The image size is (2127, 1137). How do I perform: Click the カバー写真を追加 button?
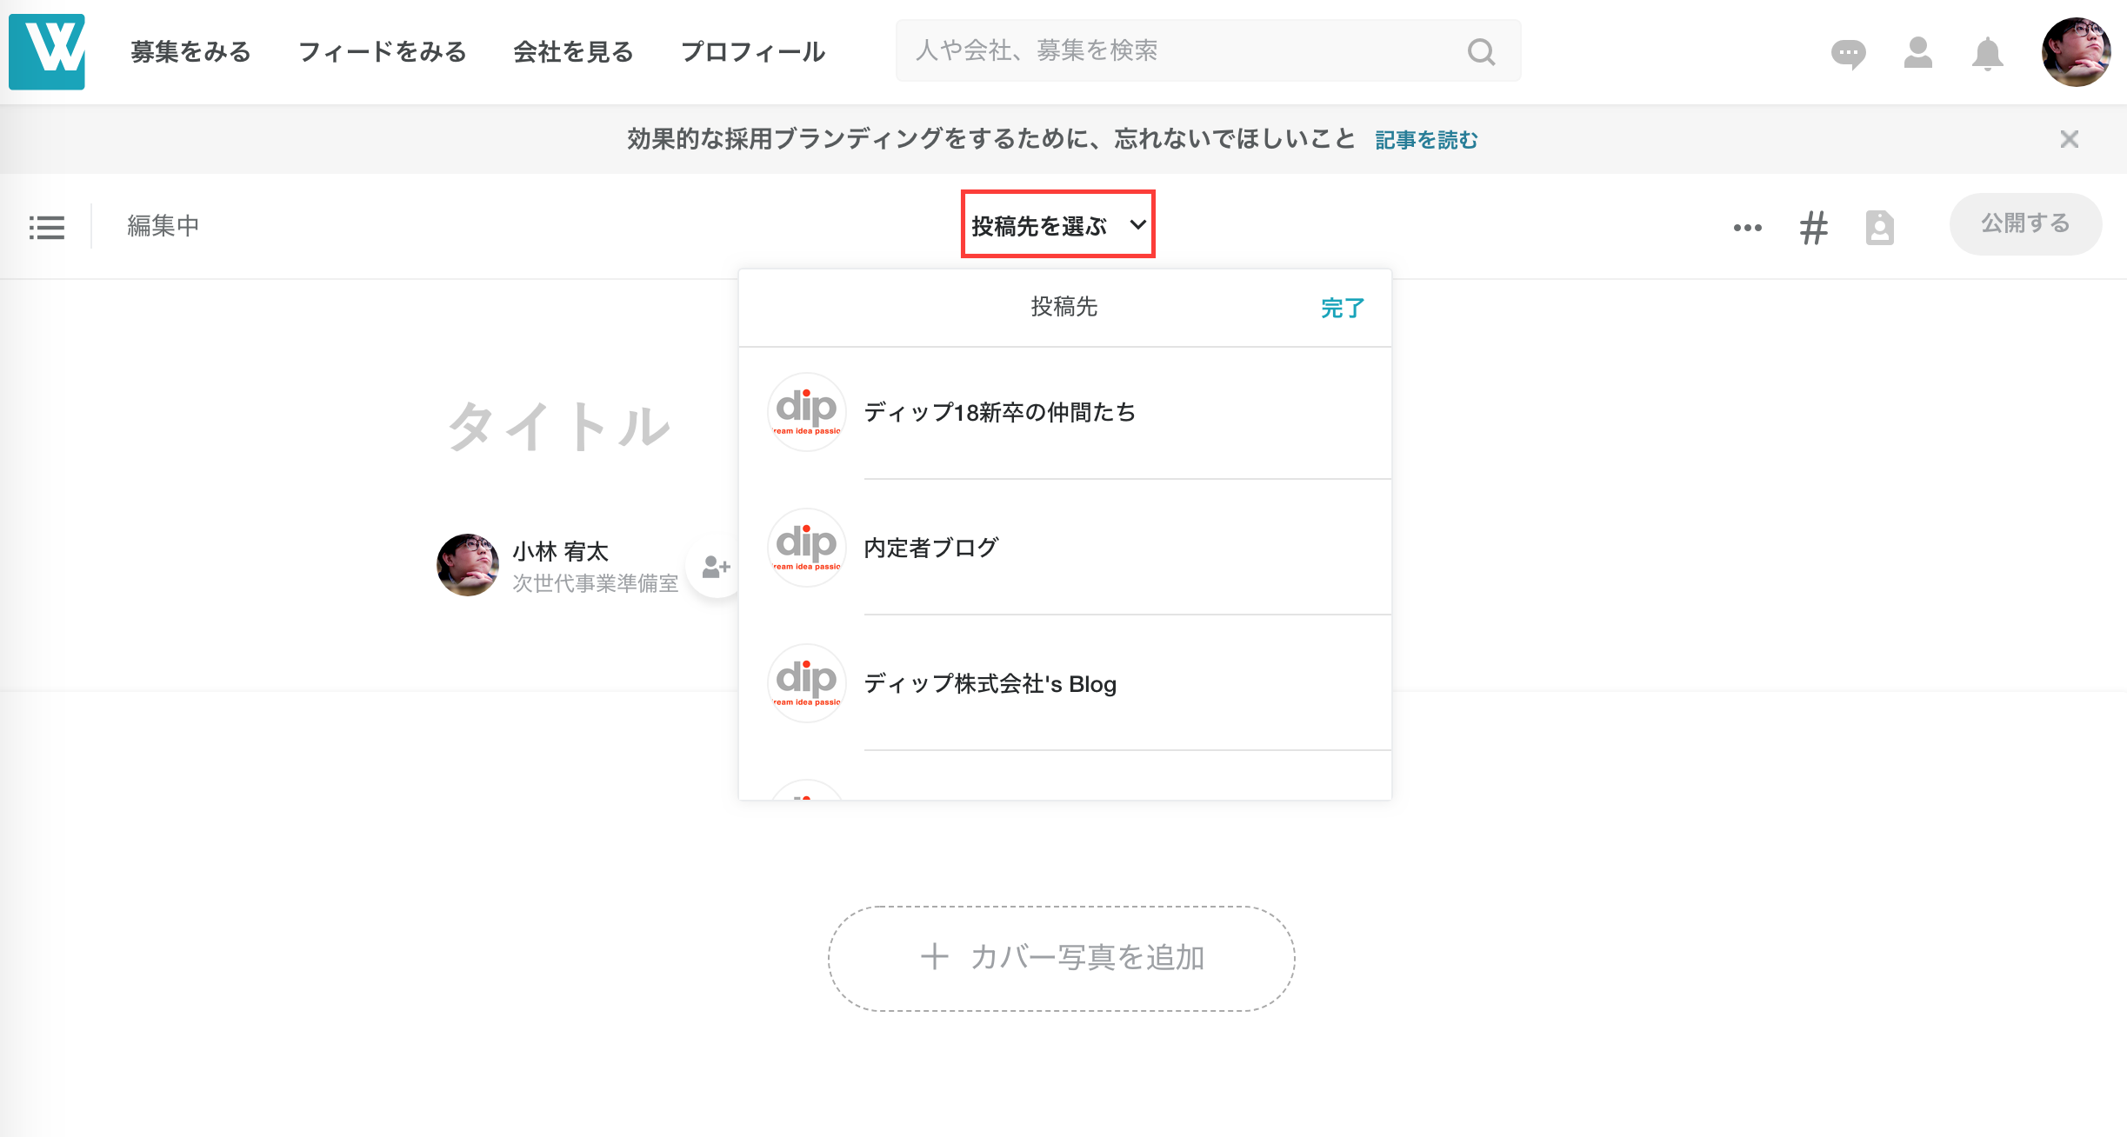(1061, 958)
